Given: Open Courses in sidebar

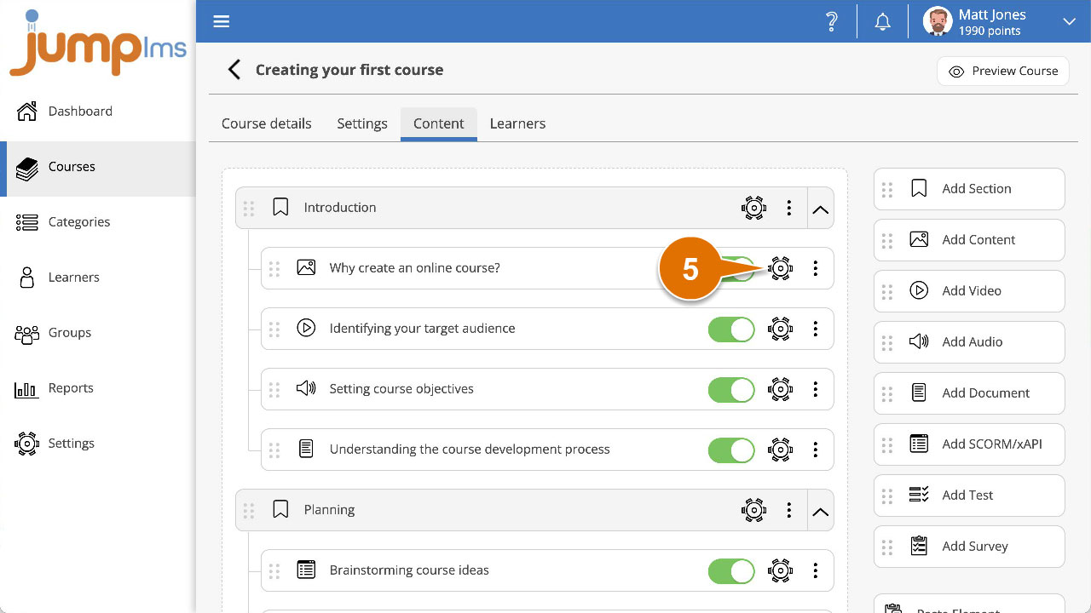Looking at the screenshot, I should tap(98, 167).
